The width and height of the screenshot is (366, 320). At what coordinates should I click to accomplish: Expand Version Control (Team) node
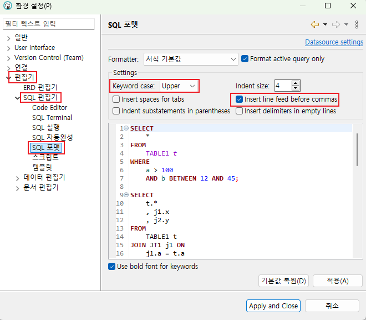pyautogui.click(x=9, y=58)
